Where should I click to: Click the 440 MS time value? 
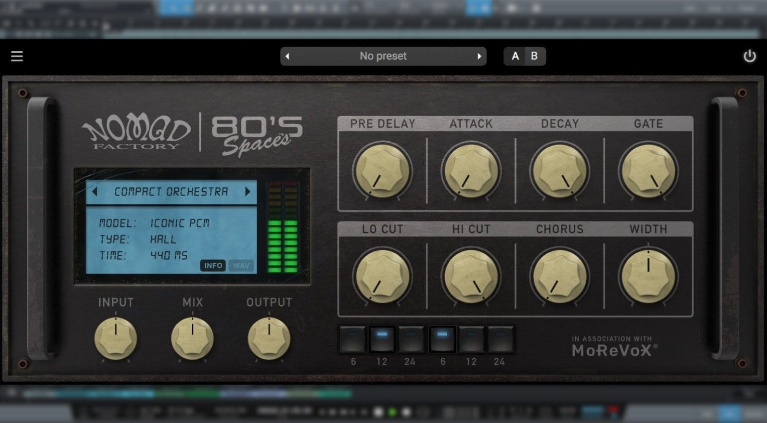169,255
